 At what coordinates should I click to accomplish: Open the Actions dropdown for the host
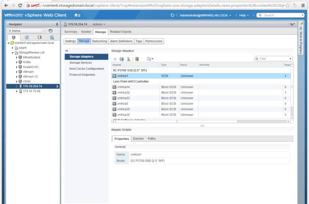[99, 24]
